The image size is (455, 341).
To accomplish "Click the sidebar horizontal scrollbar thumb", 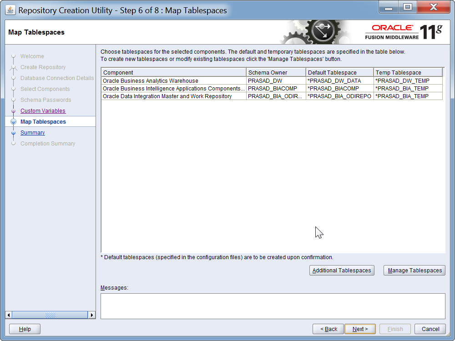I will pyautogui.click(x=50, y=315).
